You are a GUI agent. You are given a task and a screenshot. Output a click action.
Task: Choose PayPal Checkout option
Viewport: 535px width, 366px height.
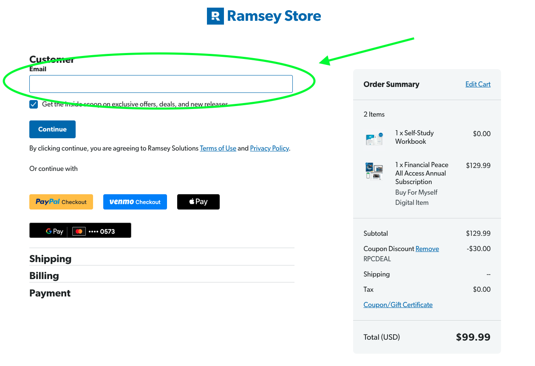click(61, 202)
